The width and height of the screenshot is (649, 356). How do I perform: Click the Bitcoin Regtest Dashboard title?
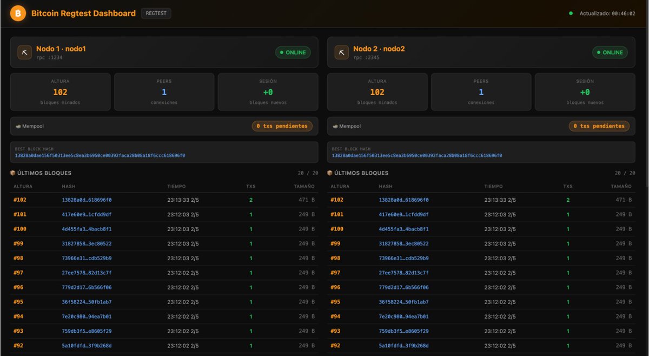[83, 14]
